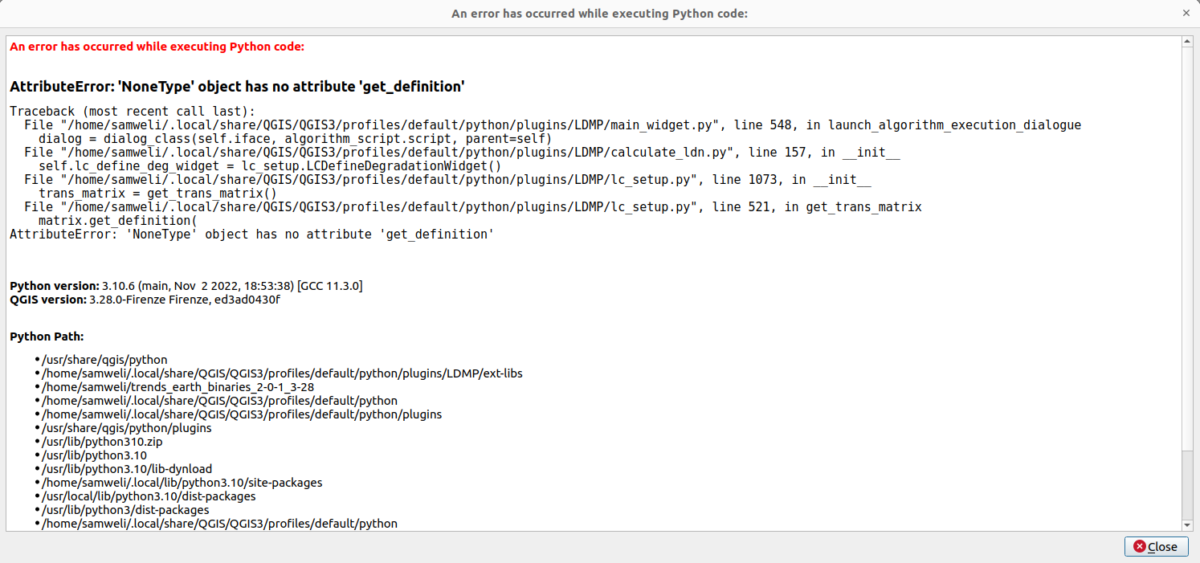1200x563 pixels.
Task: Click the red X icon on the Close button
Action: click(x=1140, y=546)
